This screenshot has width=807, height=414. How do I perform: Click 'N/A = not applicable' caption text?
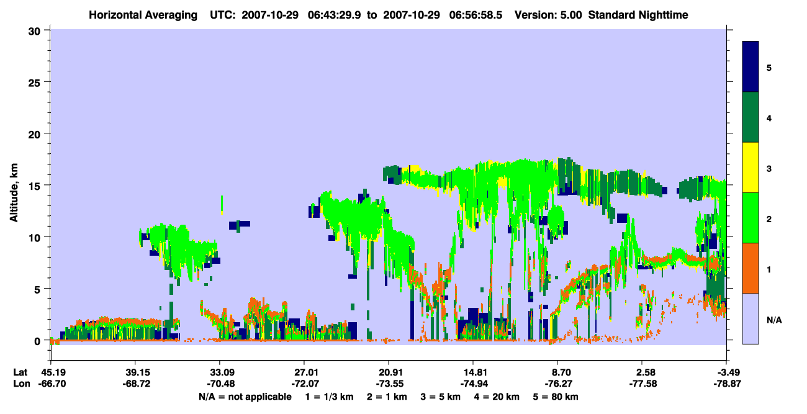tap(245, 397)
